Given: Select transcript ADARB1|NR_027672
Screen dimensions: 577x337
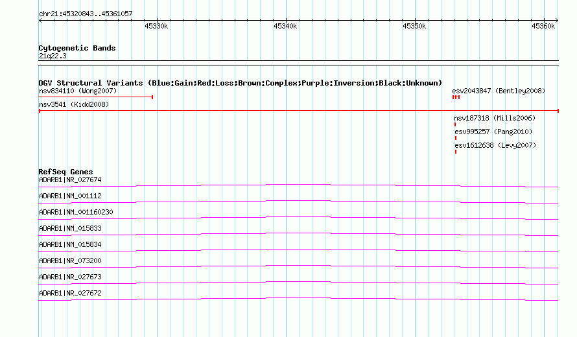Looking at the screenshot, I should (x=70, y=293).
